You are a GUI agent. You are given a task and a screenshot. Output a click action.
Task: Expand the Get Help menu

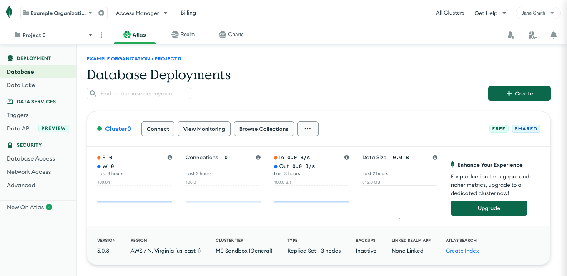[x=490, y=13]
